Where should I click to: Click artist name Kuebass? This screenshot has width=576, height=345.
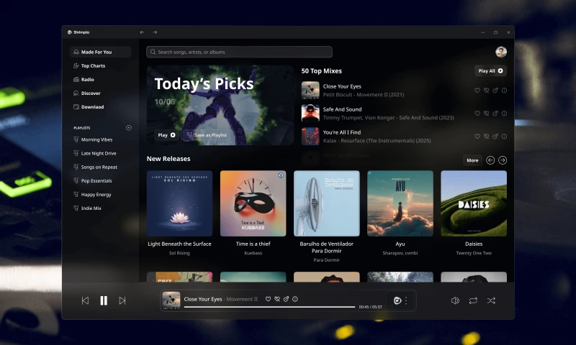point(253,253)
